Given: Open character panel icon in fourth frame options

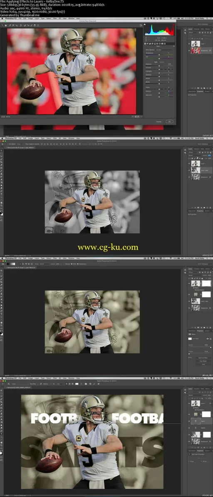Looking at the screenshot, I should (86, 384).
